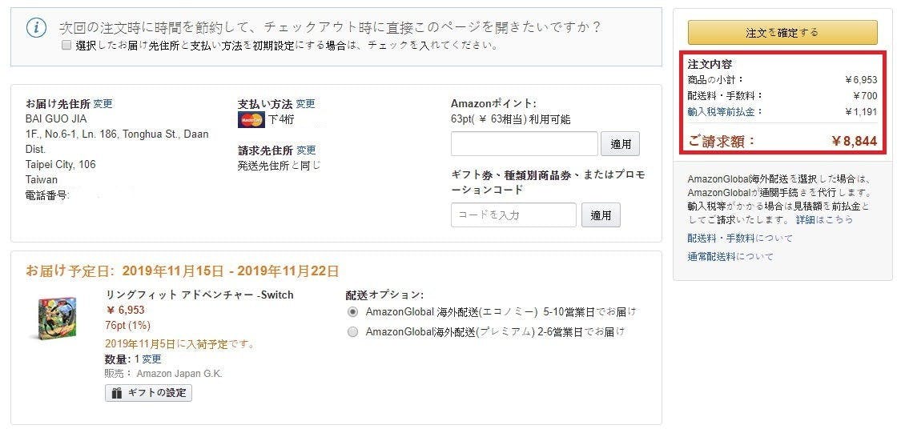Screen dimensions: 913x429
Task: Click 適用 button beside promotion code field
Action: coord(601,214)
